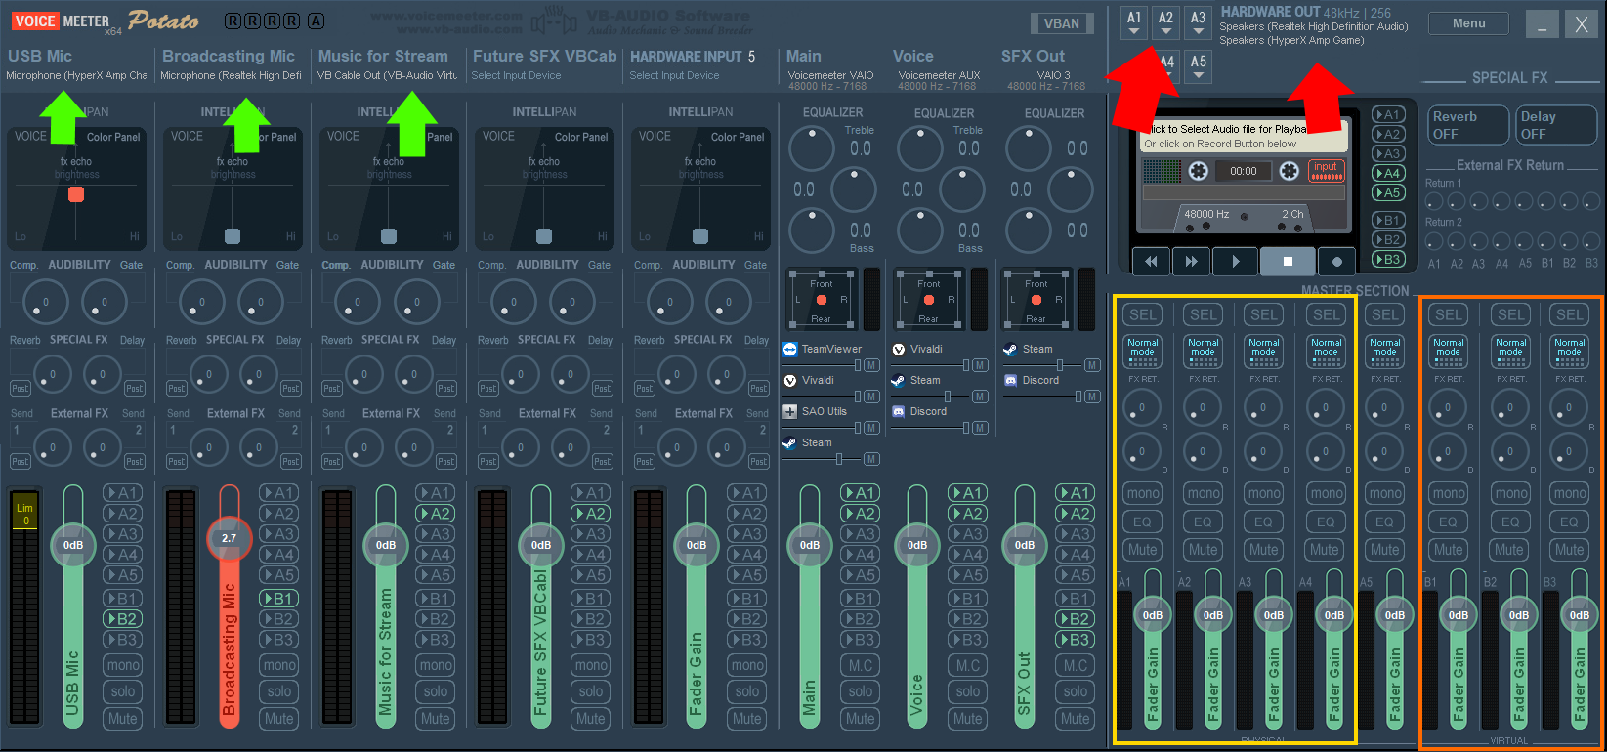Mute SAO Utils app with its M button

pos(871,428)
